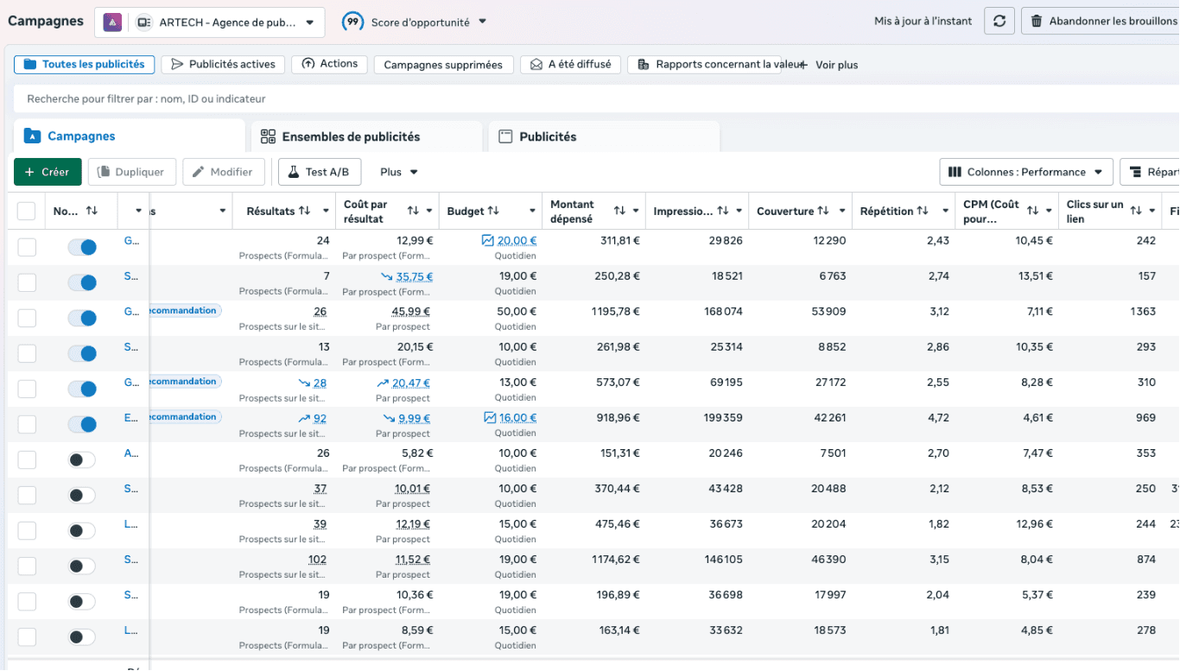The image size is (1180, 671).
Task: Sort by Budget column arrows
Action: tap(493, 211)
